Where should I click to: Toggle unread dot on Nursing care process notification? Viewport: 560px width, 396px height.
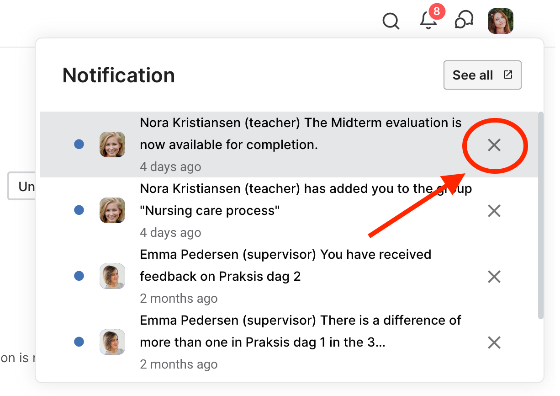[79, 210]
